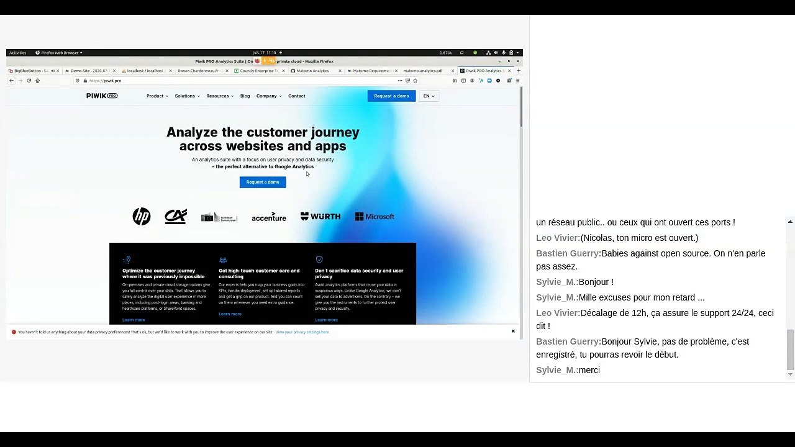The height and width of the screenshot is (447, 795).
Task: Click the shield icon above data security
Action: click(x=319, y=260)
